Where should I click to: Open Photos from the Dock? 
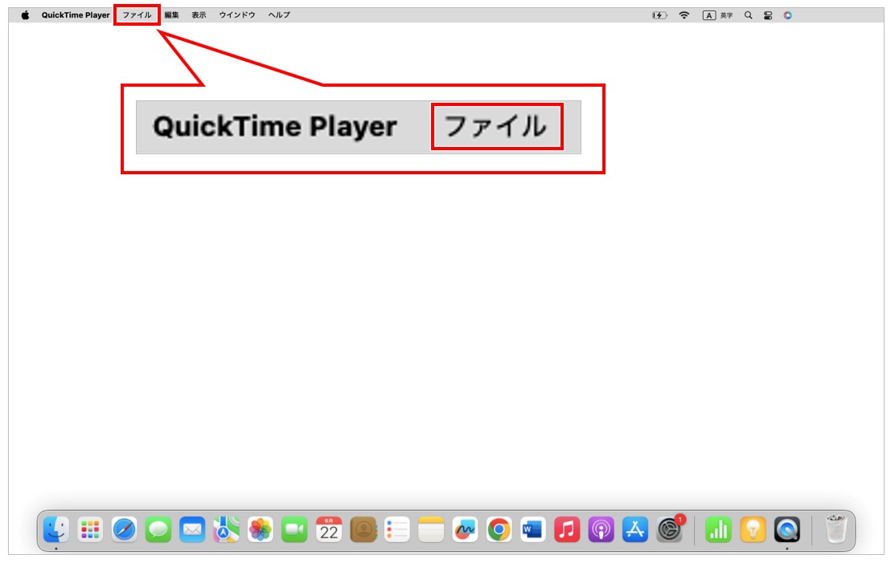[x=261, y=529]
